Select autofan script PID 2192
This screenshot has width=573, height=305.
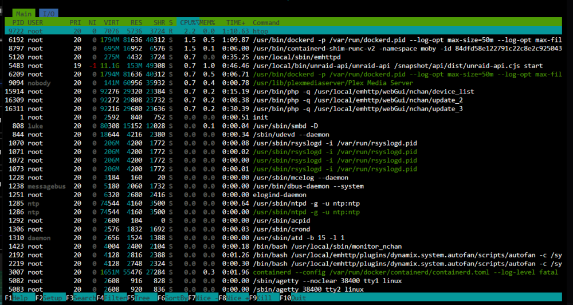click(x=283, y=255)
